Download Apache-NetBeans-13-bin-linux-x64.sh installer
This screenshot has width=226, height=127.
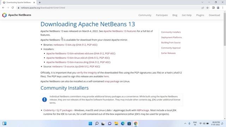67,58
